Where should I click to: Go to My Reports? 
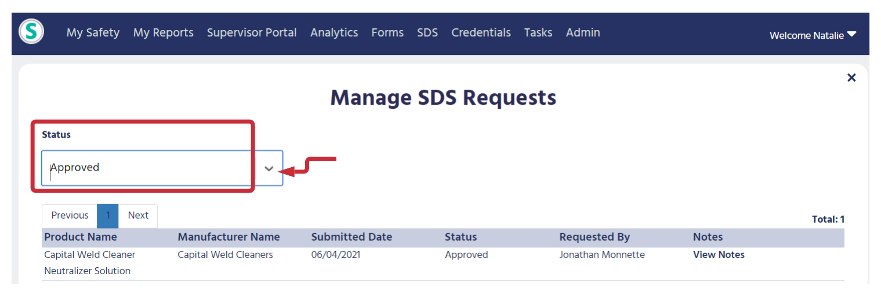click(164, 33)
